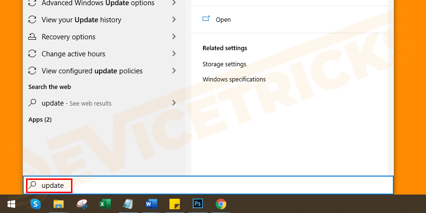The height and width of the screenshot is (213, 426).
Task: Click the Open icon in the preview pane
Action: point(206,19)
